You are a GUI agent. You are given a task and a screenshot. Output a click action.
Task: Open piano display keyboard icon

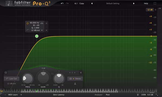tap(2, 91)
